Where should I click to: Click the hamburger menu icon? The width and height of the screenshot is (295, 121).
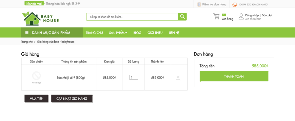click(27, 33)
